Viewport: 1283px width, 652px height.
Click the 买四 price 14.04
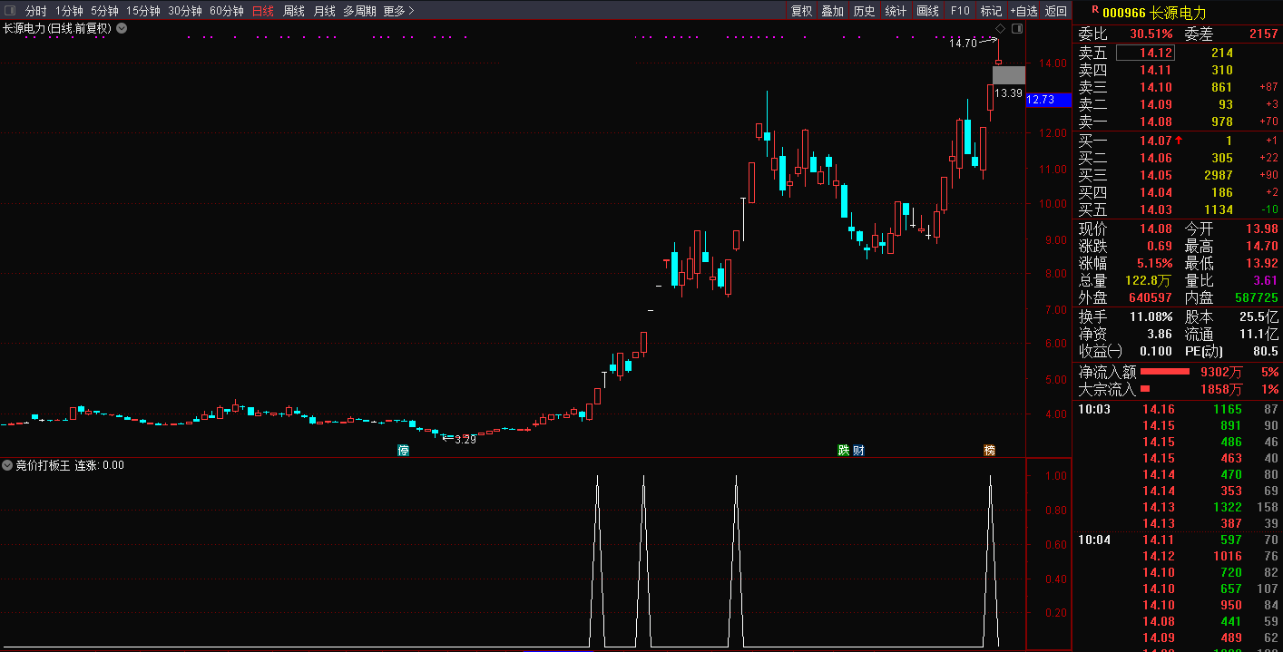pyautogui.click(x=1156, y=192)
